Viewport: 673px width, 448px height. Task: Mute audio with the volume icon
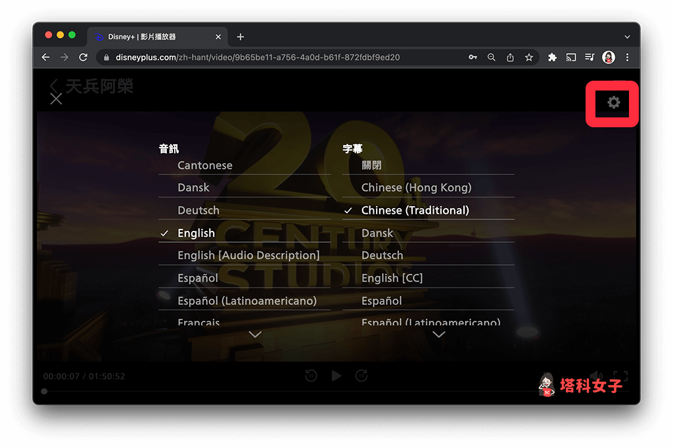pyautogui.click(x=595, y=375)
